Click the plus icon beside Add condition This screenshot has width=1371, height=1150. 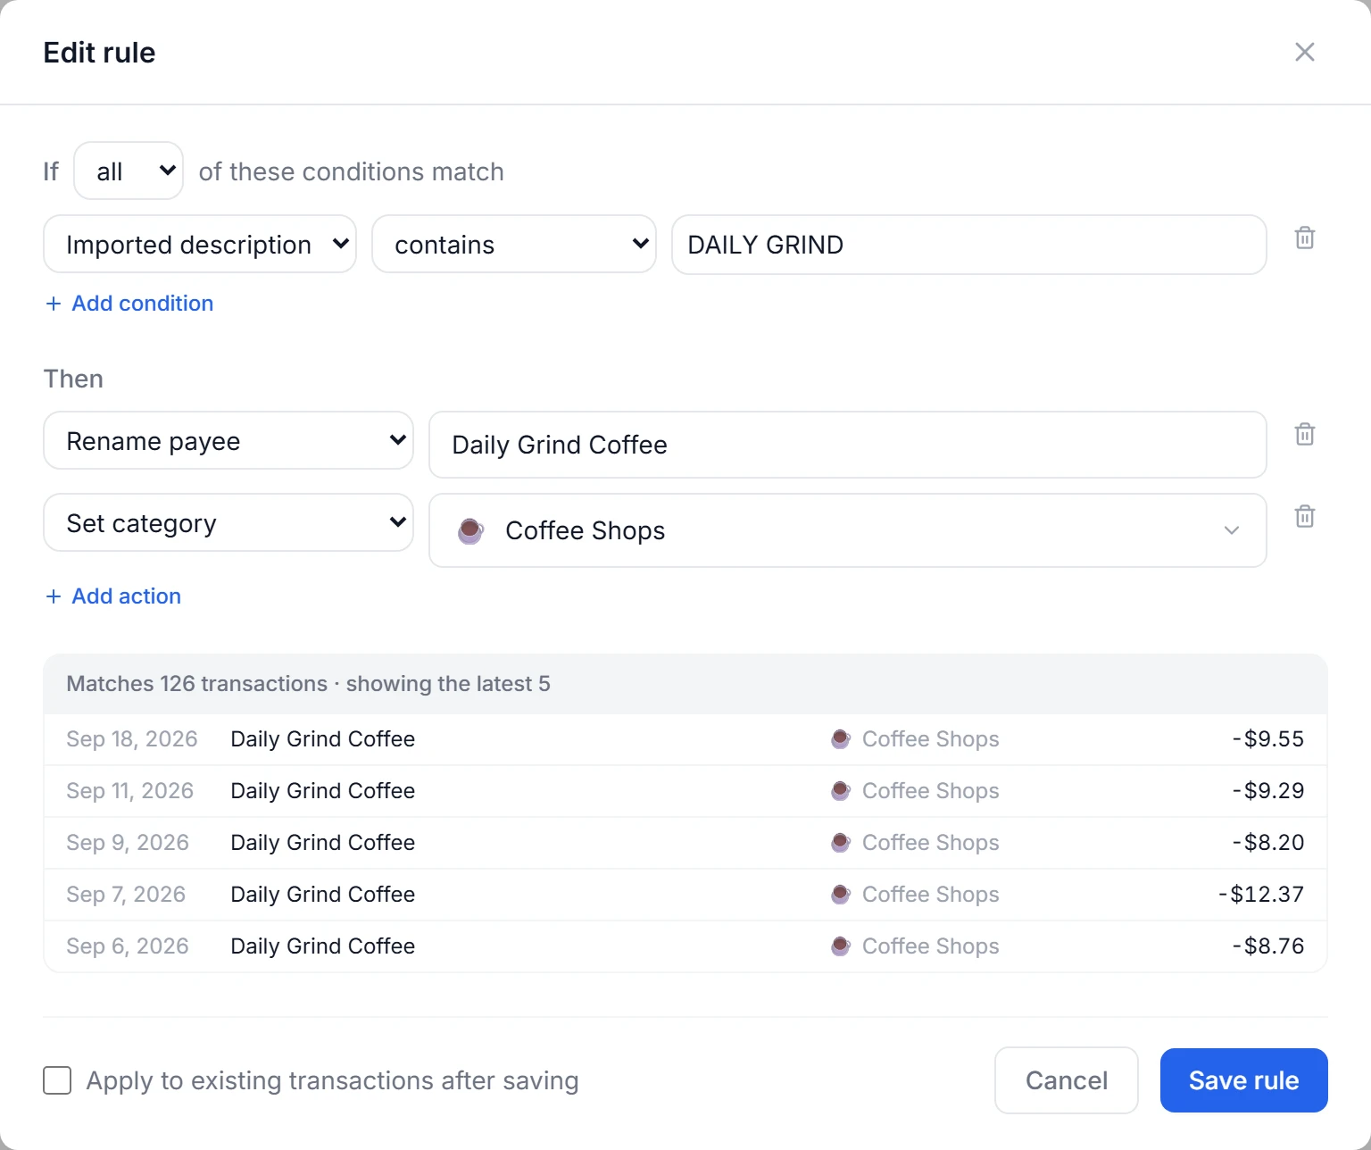pyautogui.click(x=54, y=304)
